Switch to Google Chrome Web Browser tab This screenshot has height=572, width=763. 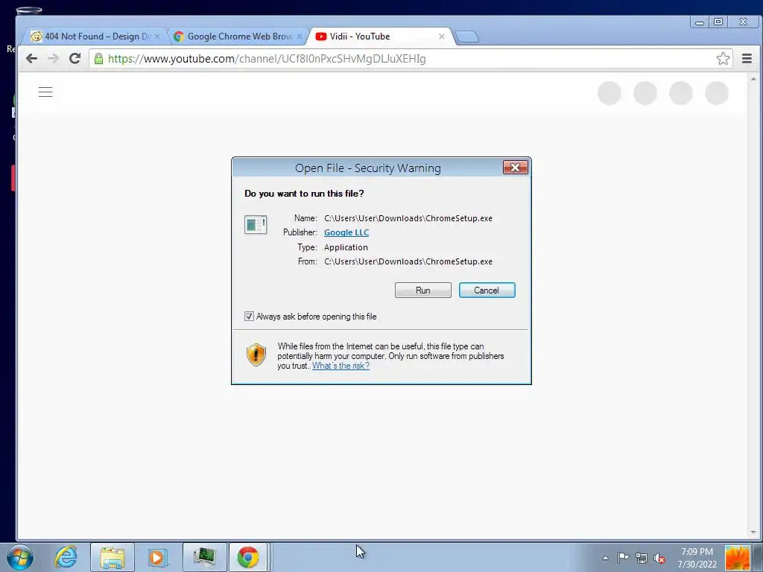click(x=238, y=36)
